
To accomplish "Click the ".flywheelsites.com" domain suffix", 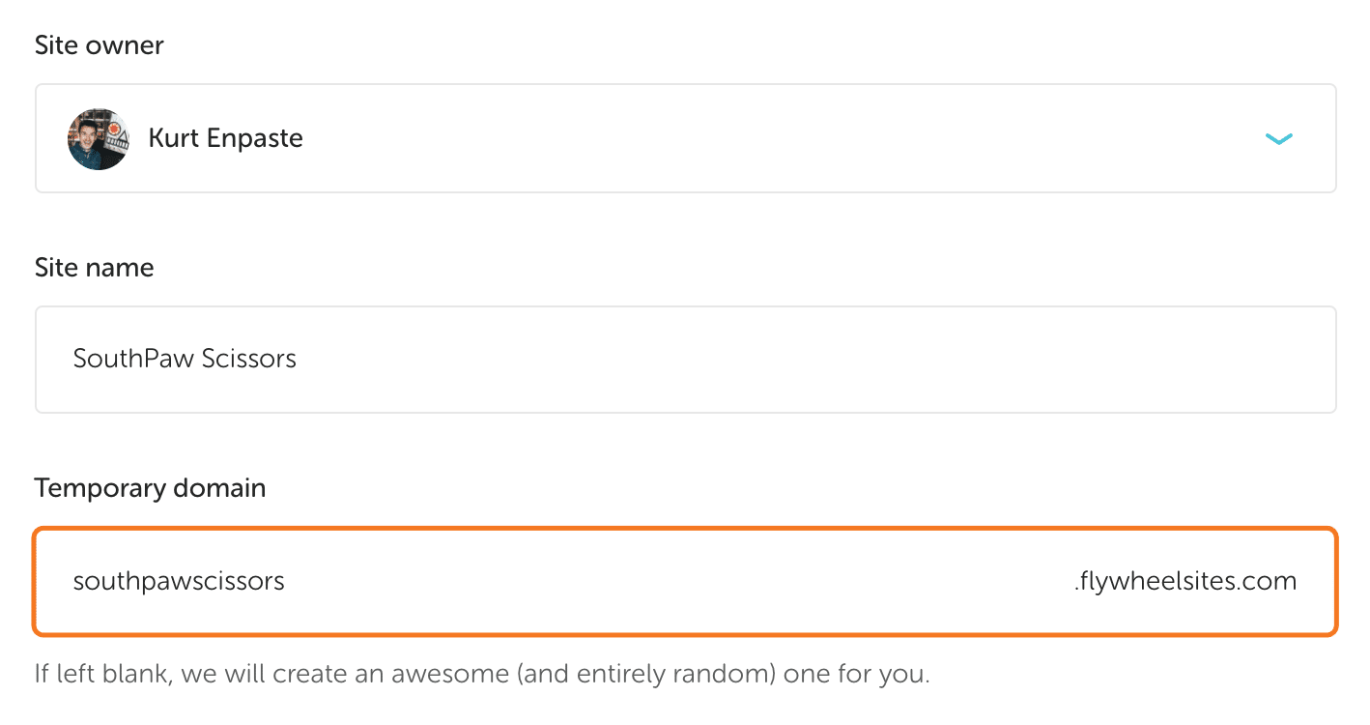I will click(1184, 581).
